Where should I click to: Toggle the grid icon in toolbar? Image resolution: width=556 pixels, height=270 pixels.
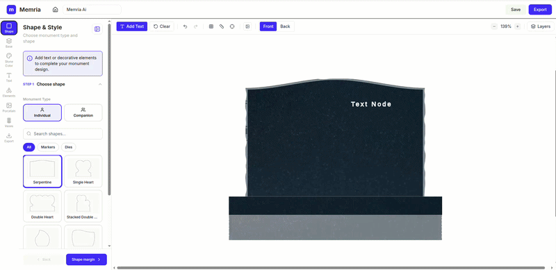(x=211, y=26)
